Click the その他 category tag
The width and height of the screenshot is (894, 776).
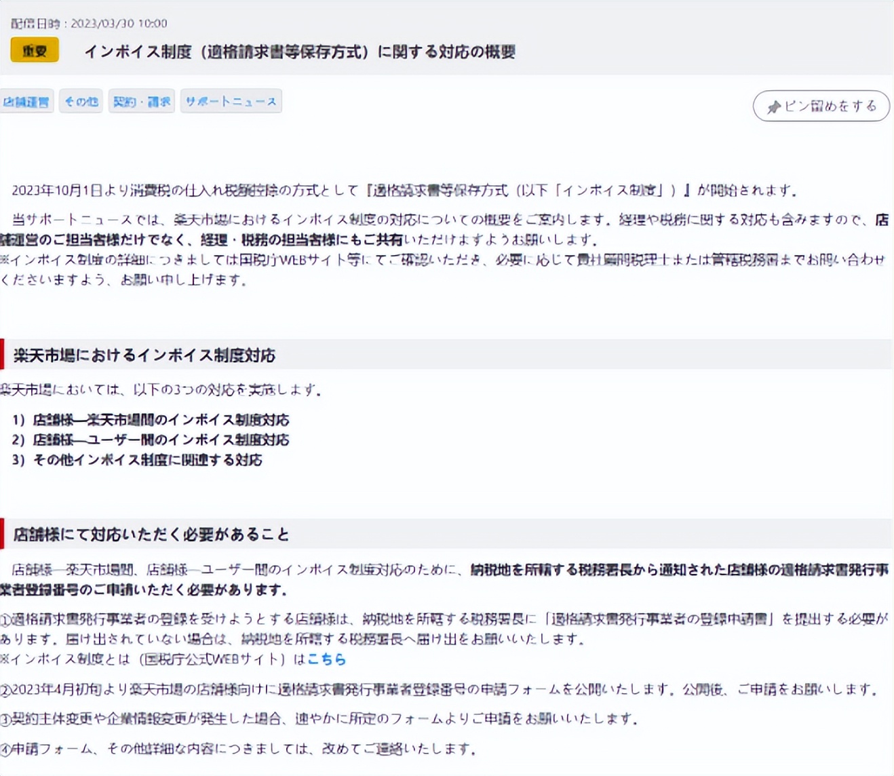point(81,100)
